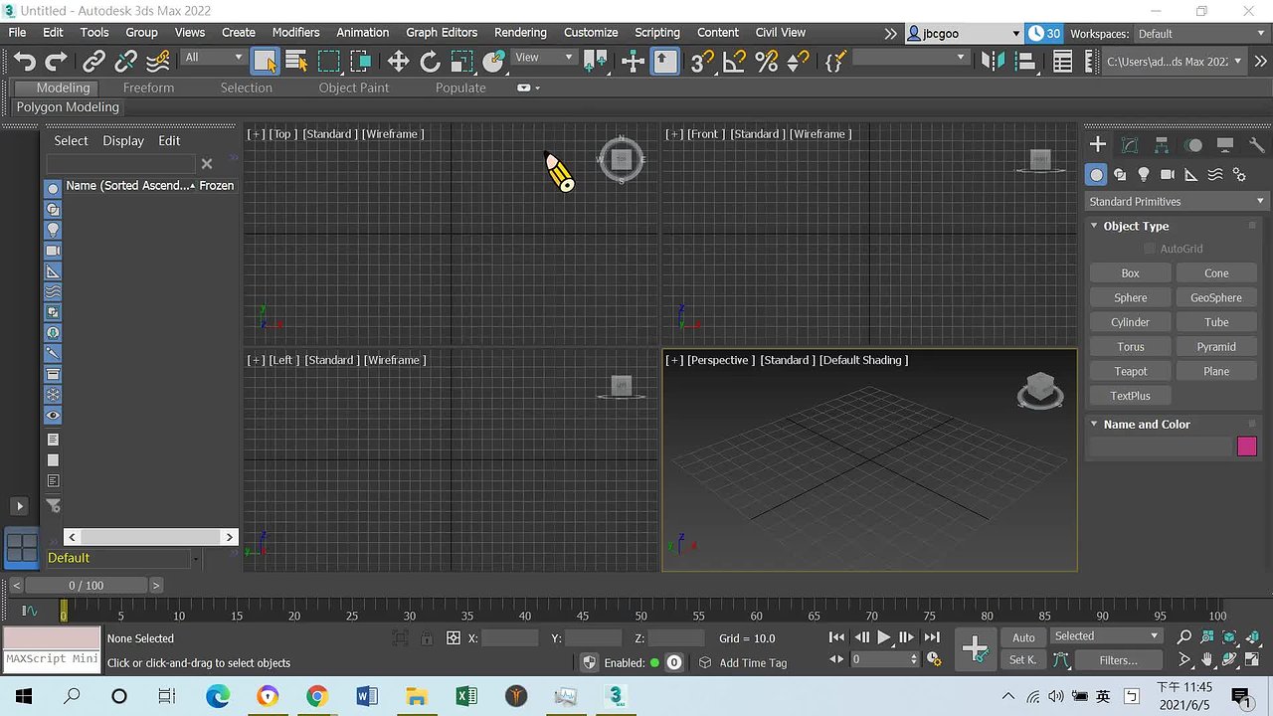
Task: Open the Standard Primitives category dropdown
Action: click(1177, 202)
